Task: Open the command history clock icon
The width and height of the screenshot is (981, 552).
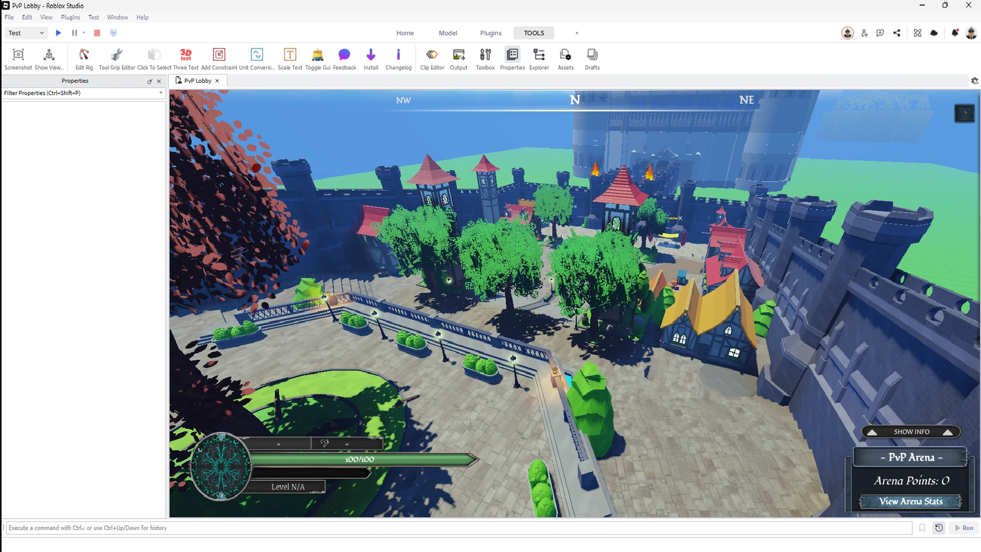Action: (x=939, y=528)
